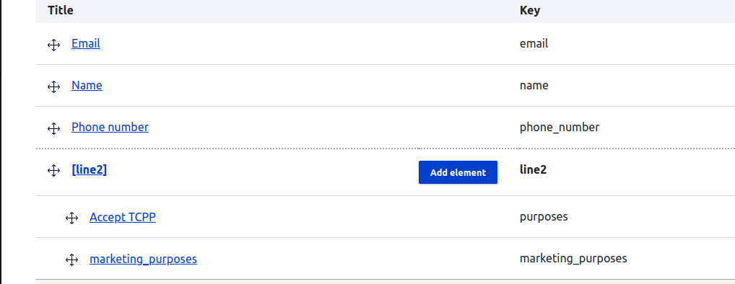Click the purposes key cell

click(x=544, y=217)
